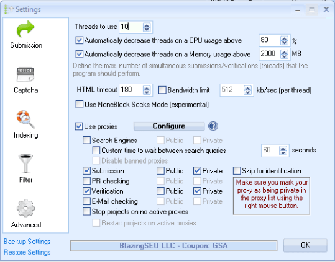
Task: Toggle Use NoneBlock Socks Mode checkbox
Action: (x=80, y=105)
